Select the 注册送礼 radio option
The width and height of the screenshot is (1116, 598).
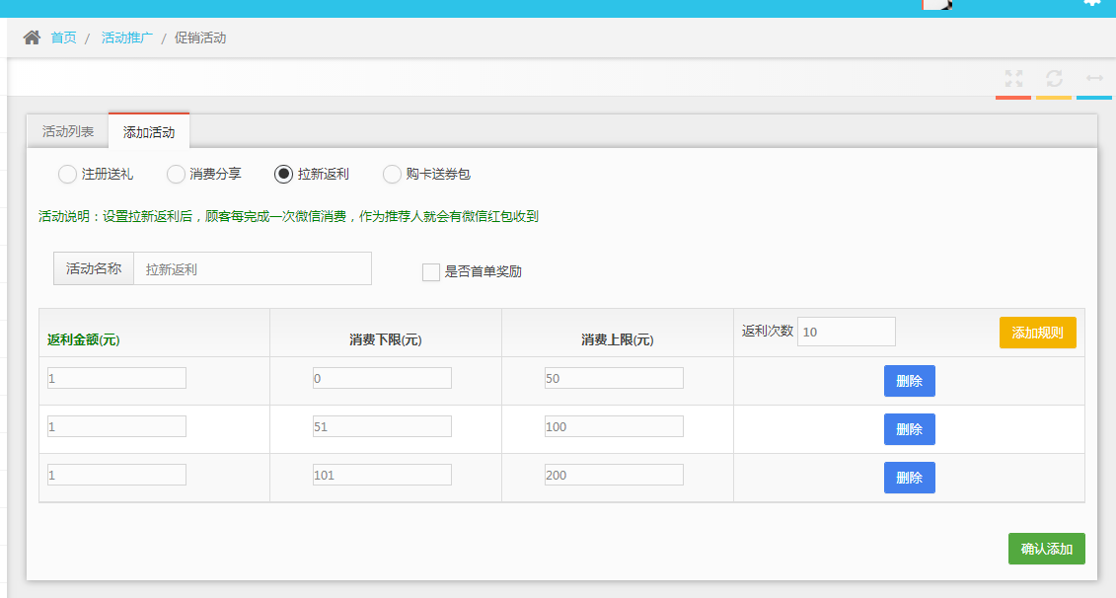click(67, 175)
